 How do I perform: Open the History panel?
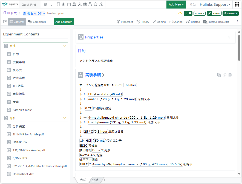143,22
